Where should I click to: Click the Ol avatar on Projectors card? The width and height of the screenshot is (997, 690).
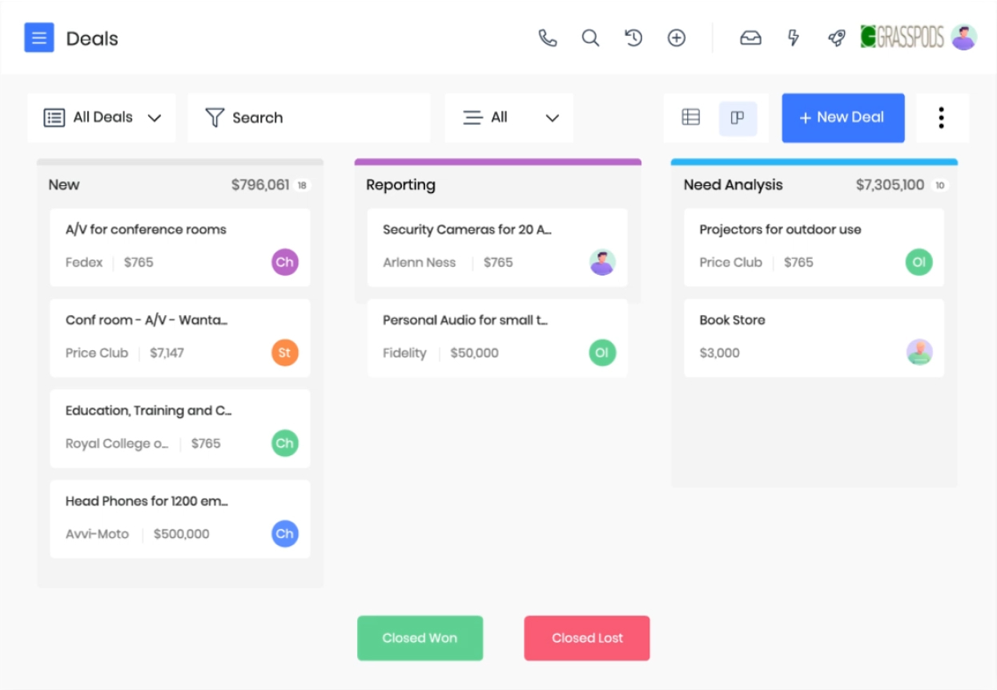(x=919, y=262)
